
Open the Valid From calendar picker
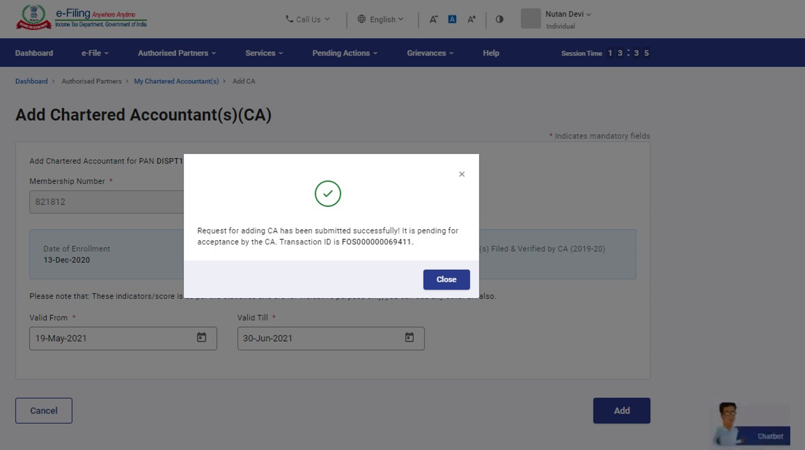tap(201, 338)
